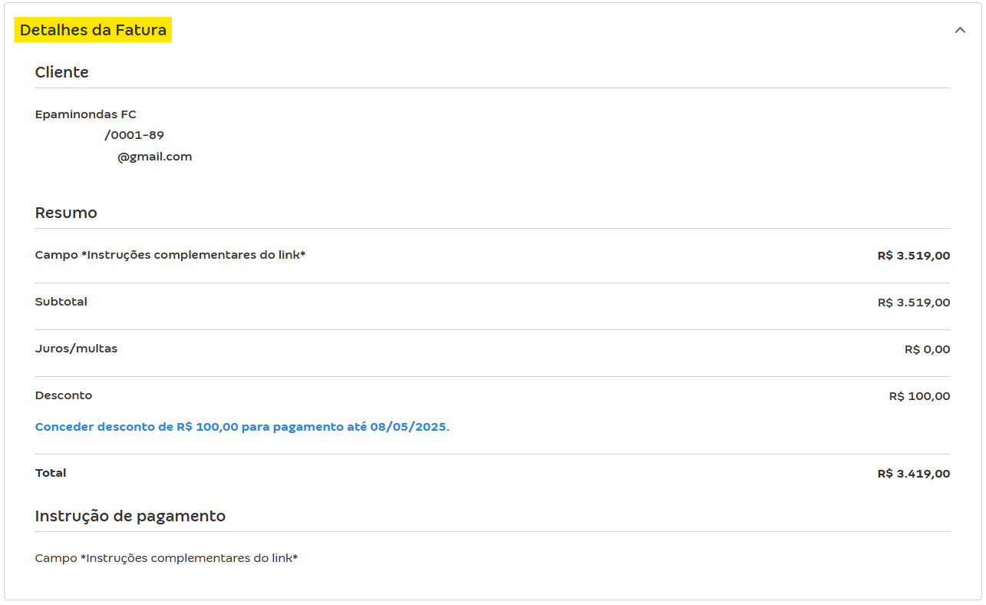Click the R$ 100,00 discount amount
The image size is (986, 605).
pos(919,396)
